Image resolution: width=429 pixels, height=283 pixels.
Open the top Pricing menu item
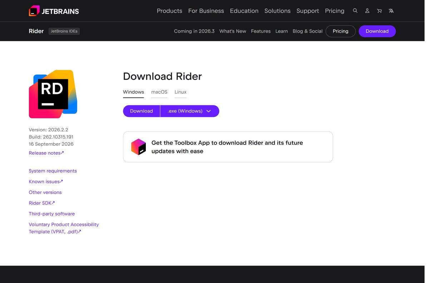pos(335,11)
